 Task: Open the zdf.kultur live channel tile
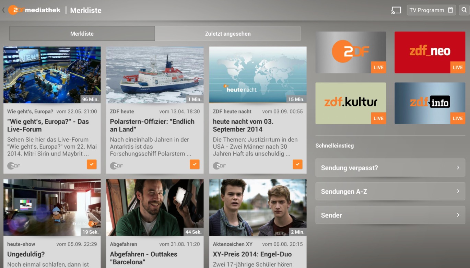[x=351, y=103]
